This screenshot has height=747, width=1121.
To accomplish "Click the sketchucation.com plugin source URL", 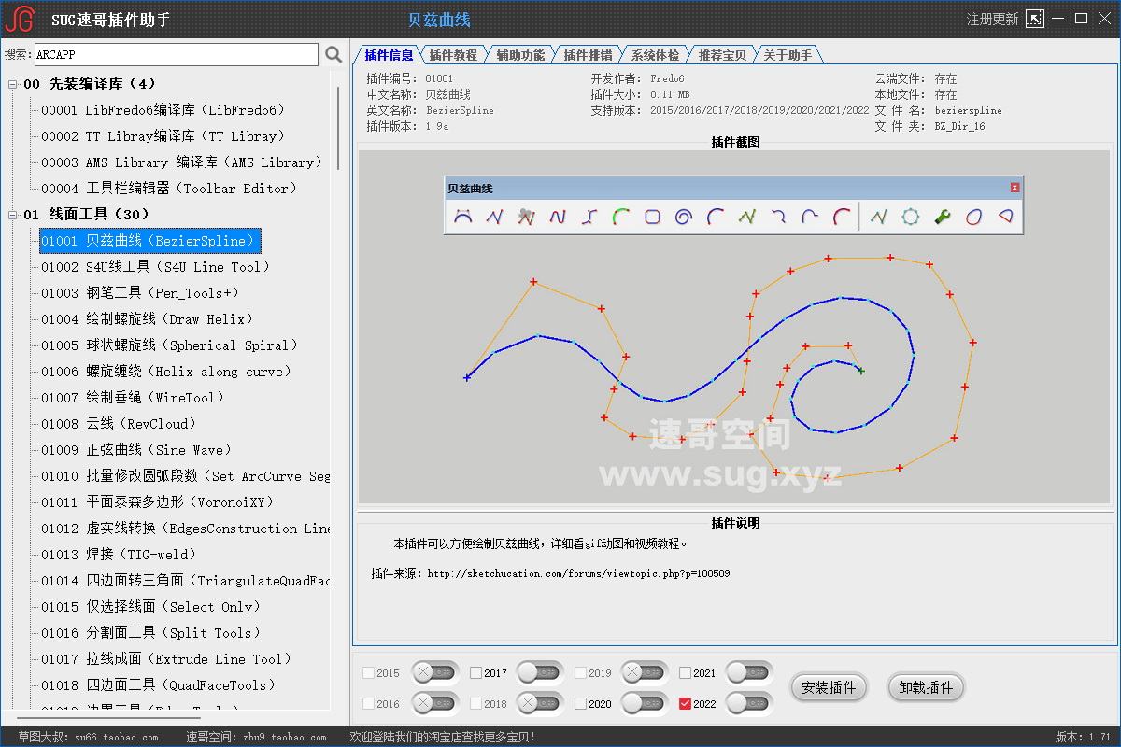I will pos(578,574).
